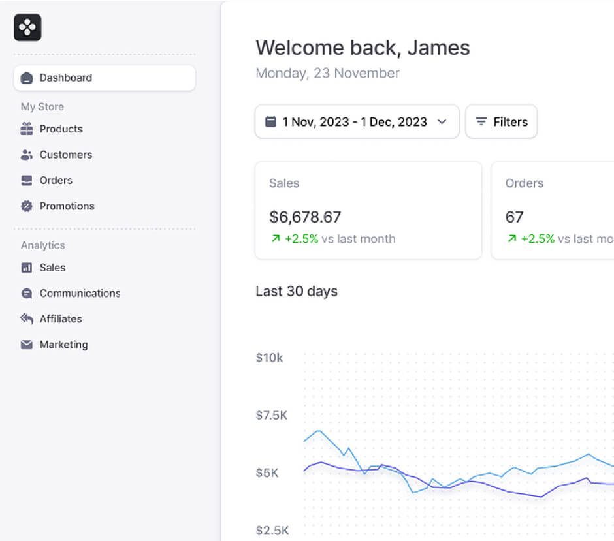This screenshot has width=614, height=541.
Task: Click the Analytics section label
Action: 43,245
